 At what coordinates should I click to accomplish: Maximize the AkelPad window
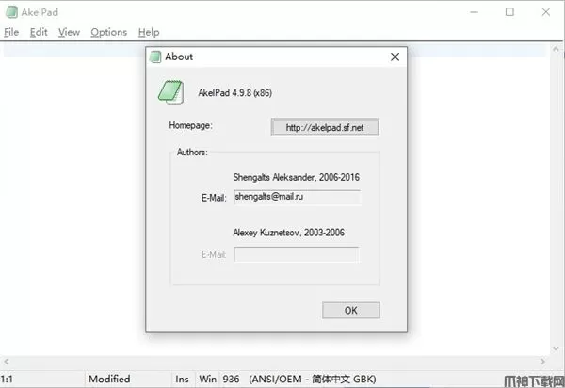[509, 12]
